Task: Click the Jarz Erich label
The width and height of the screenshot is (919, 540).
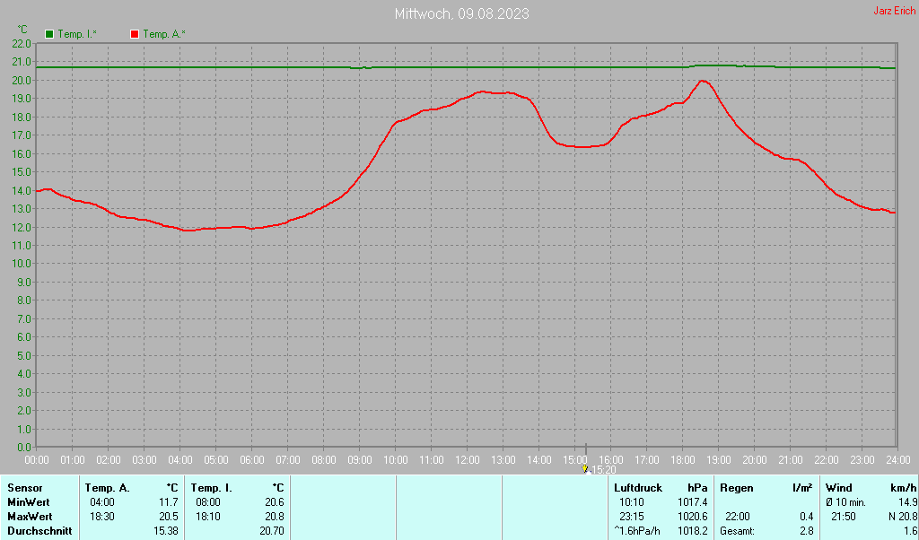Action: click(895, 11)
